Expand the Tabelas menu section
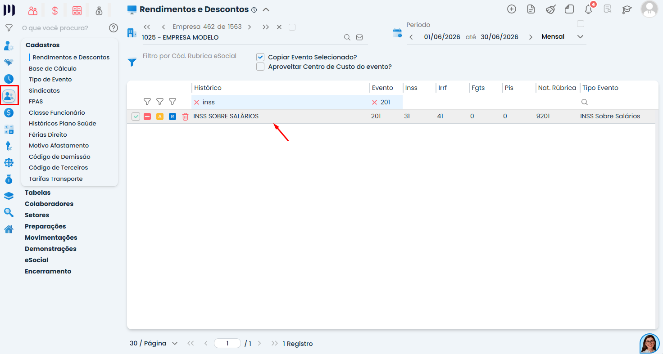The width and height of the screenshot is (663, 354). tap(38, 193)
